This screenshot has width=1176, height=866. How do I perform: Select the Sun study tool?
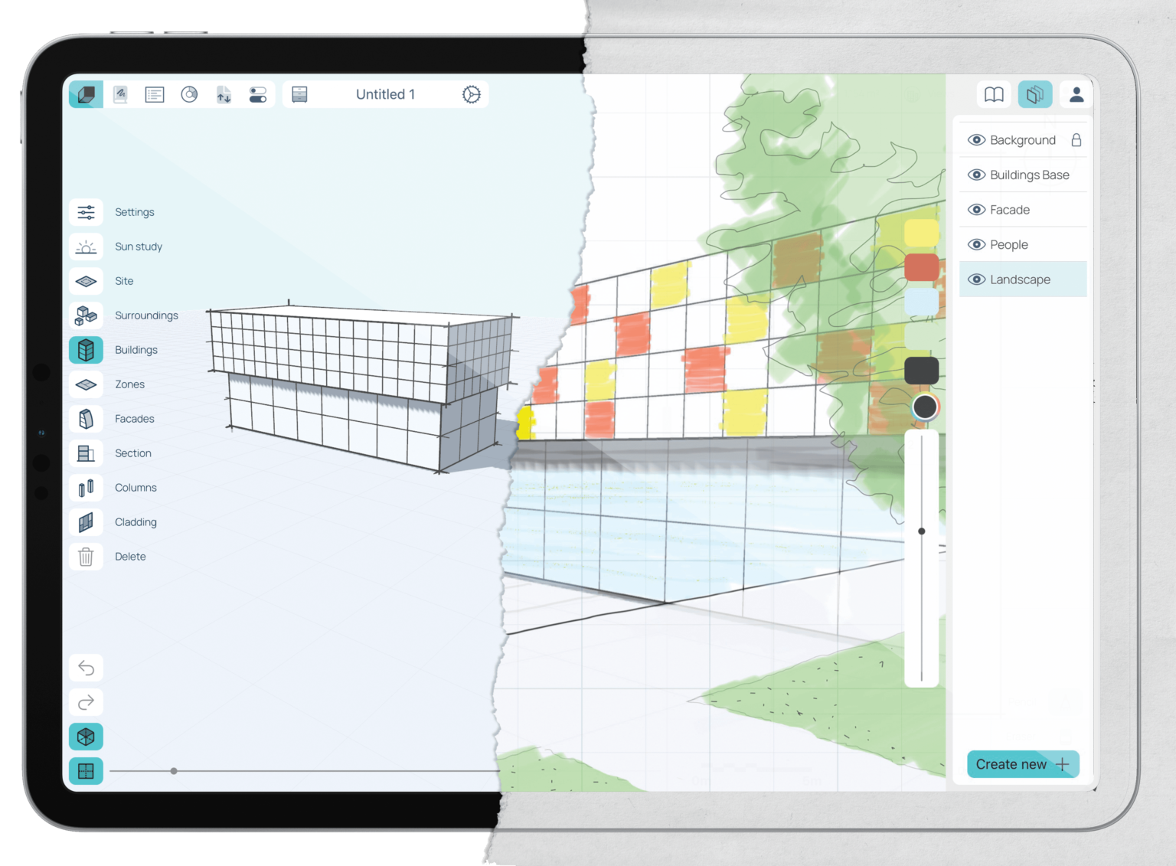pos(86,247)
